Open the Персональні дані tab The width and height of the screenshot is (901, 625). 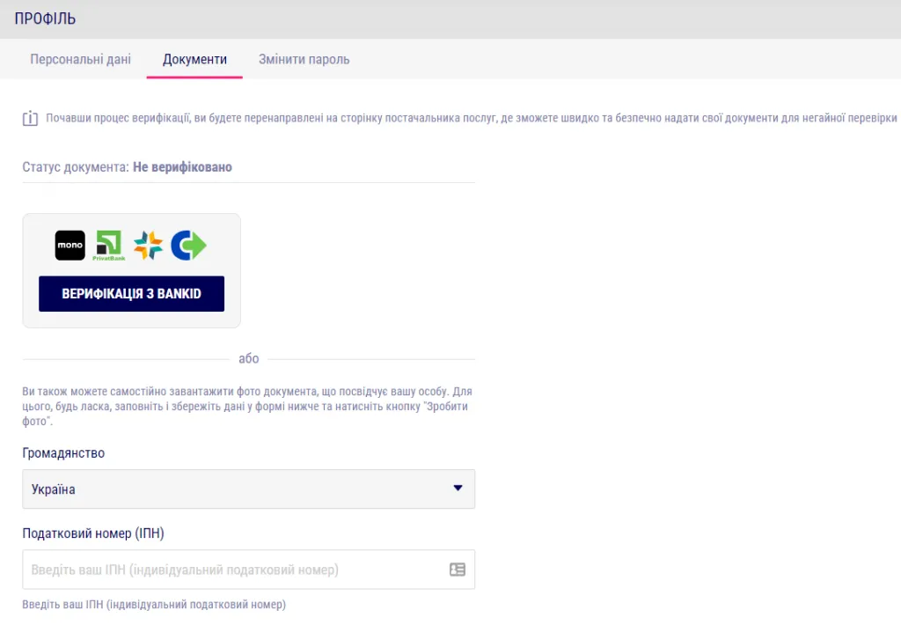tap(80, 59)
